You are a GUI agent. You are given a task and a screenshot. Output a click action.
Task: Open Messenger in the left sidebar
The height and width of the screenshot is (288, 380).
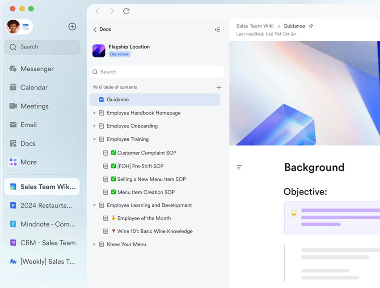[37, 69]
